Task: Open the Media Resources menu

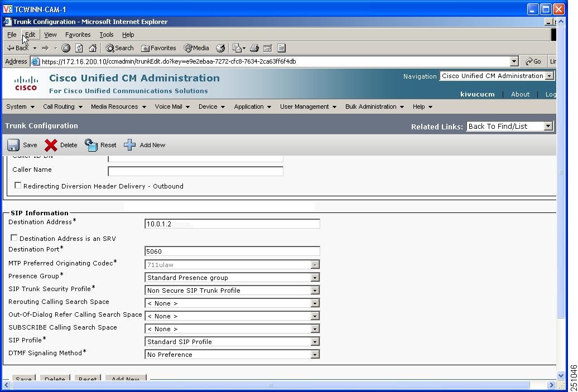Action: [118, 107]
